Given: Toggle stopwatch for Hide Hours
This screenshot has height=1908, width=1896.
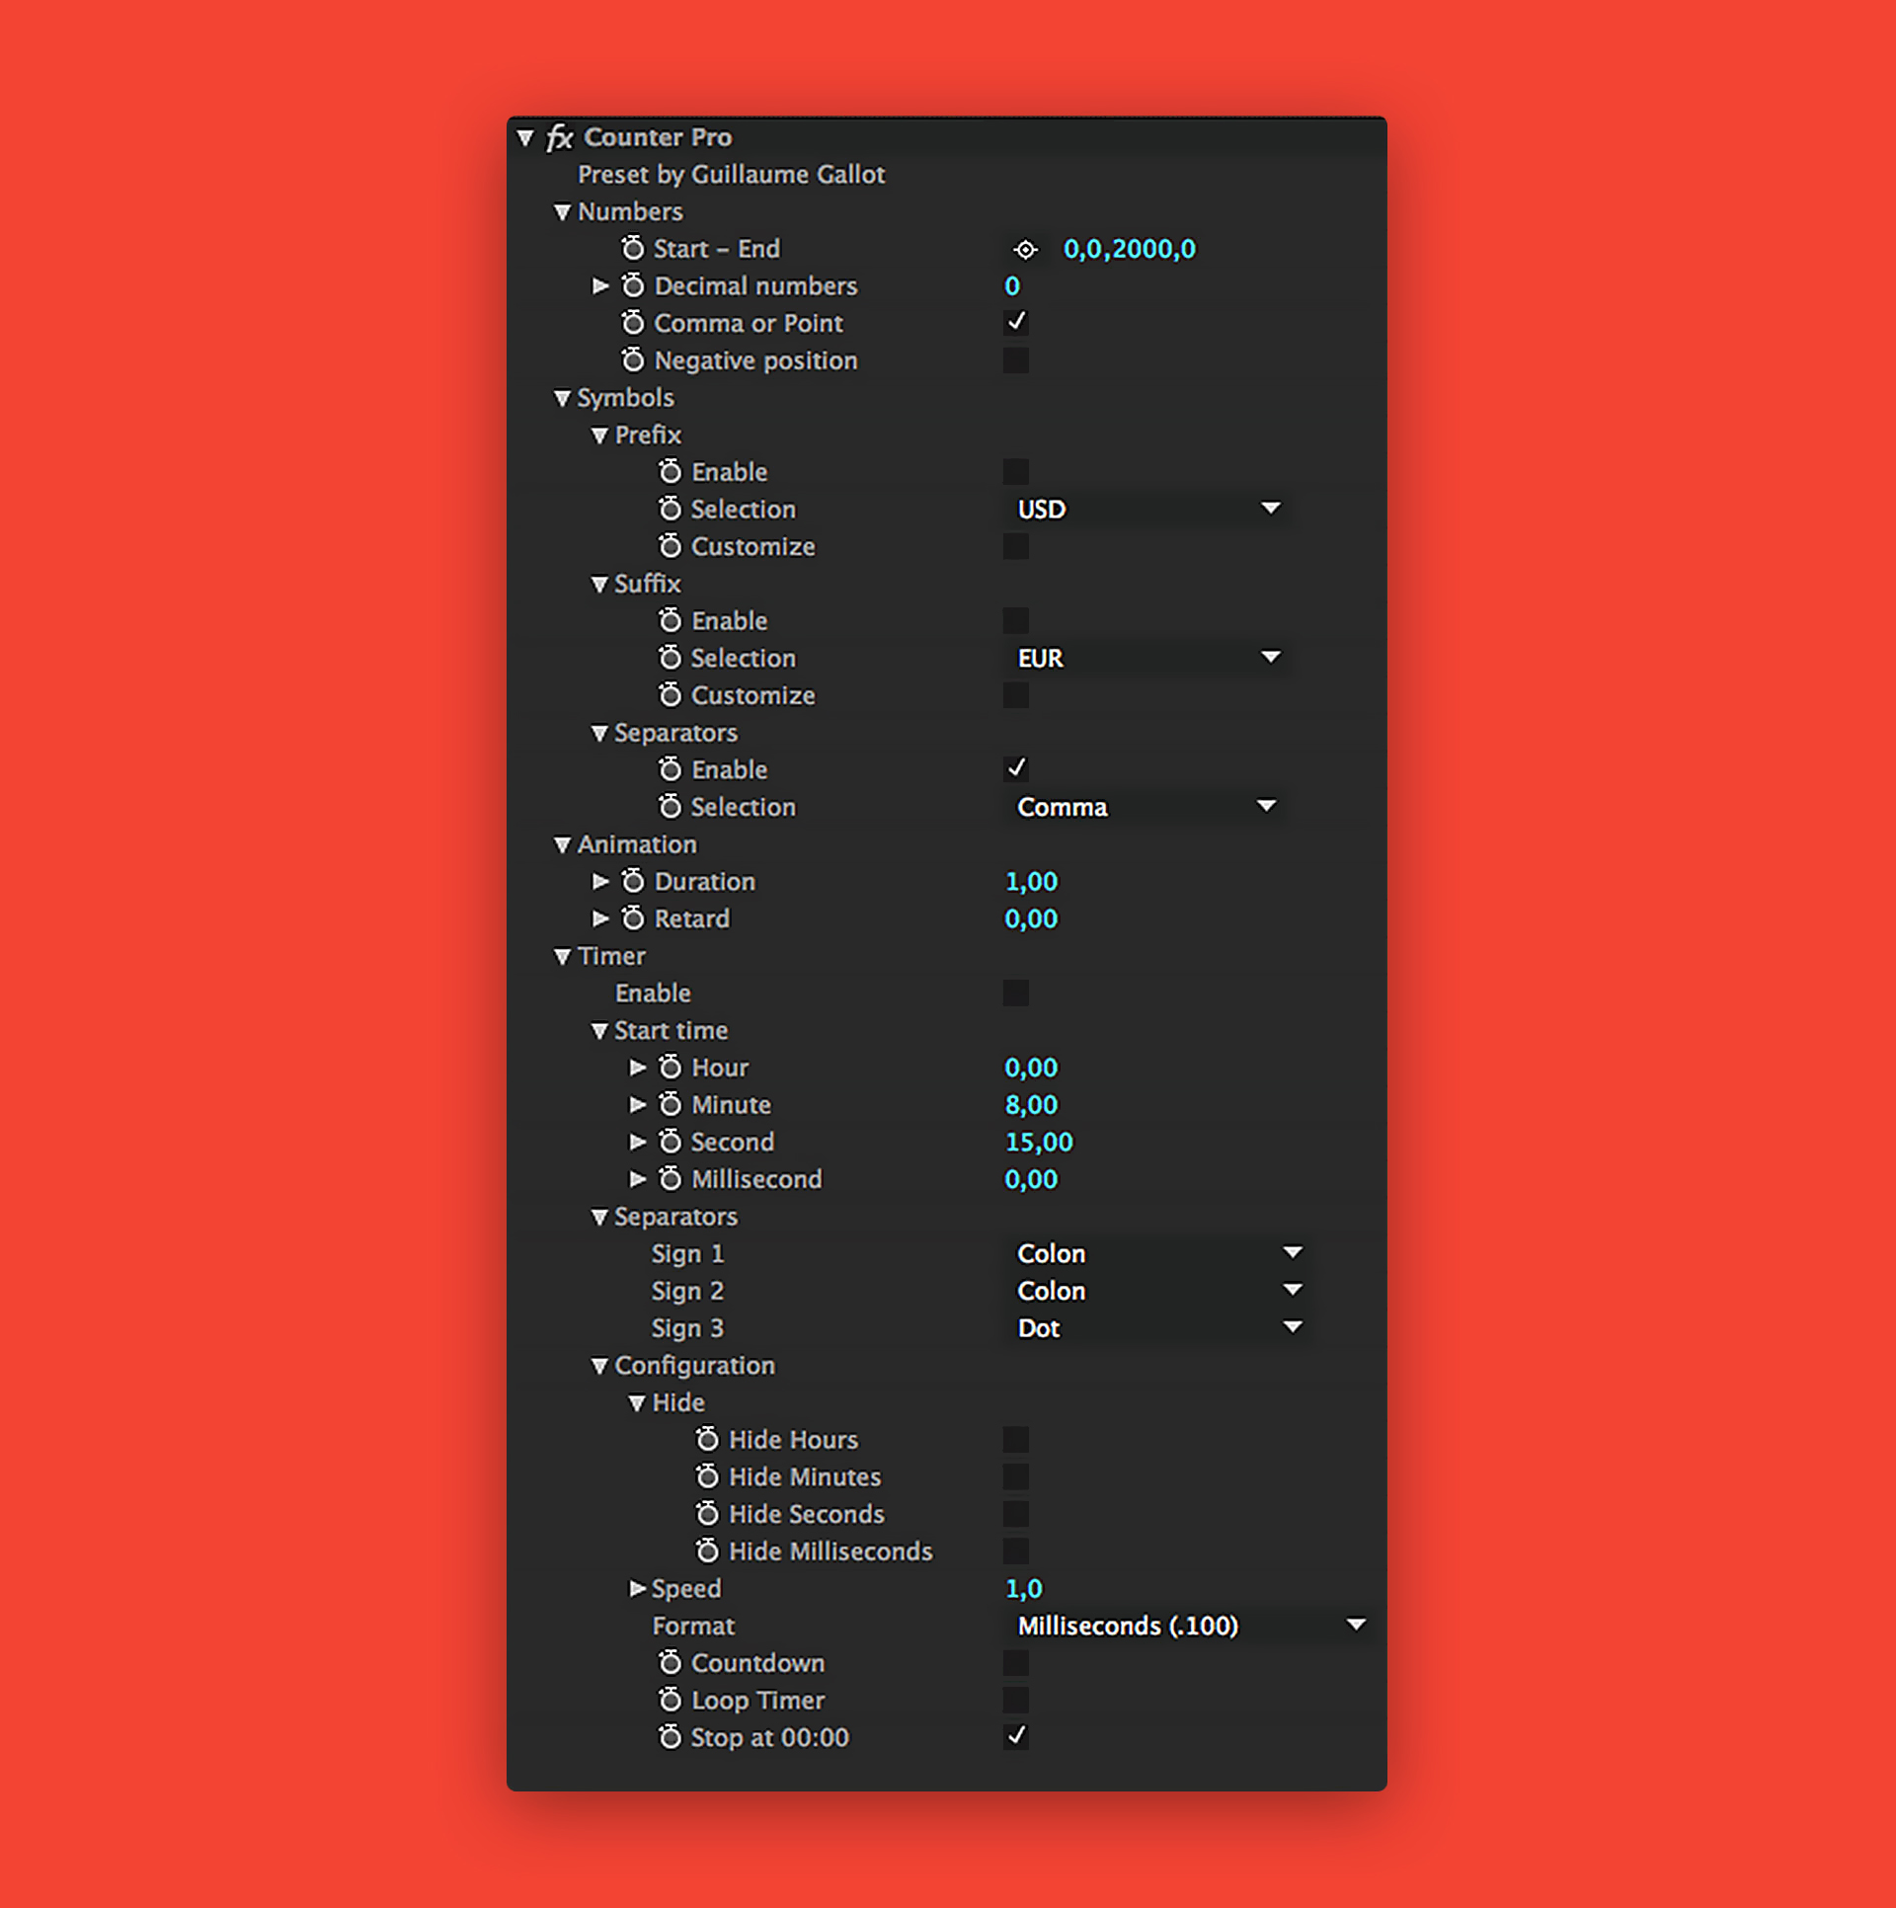Looking at the screenshot, I should pyautogui.click(x=707, y=1440).
